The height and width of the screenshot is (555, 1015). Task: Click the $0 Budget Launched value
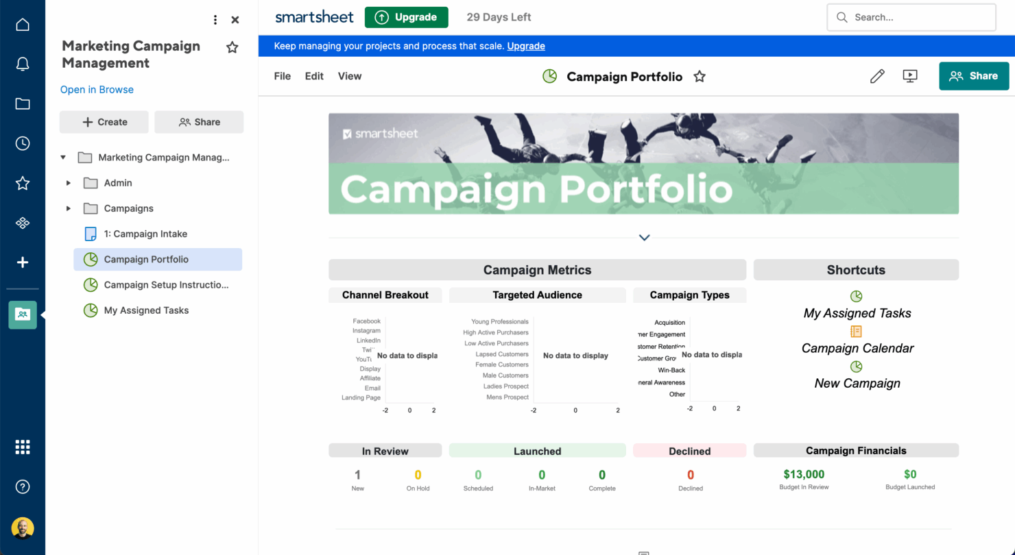910,474
